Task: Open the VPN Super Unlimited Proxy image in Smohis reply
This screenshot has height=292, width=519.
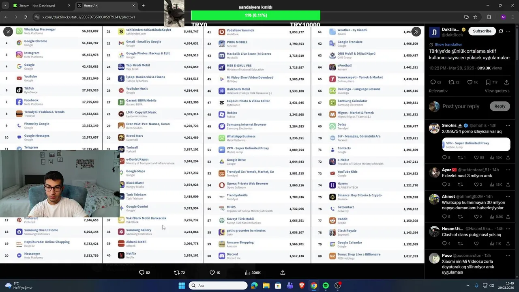Action: [x=476, y=145]
